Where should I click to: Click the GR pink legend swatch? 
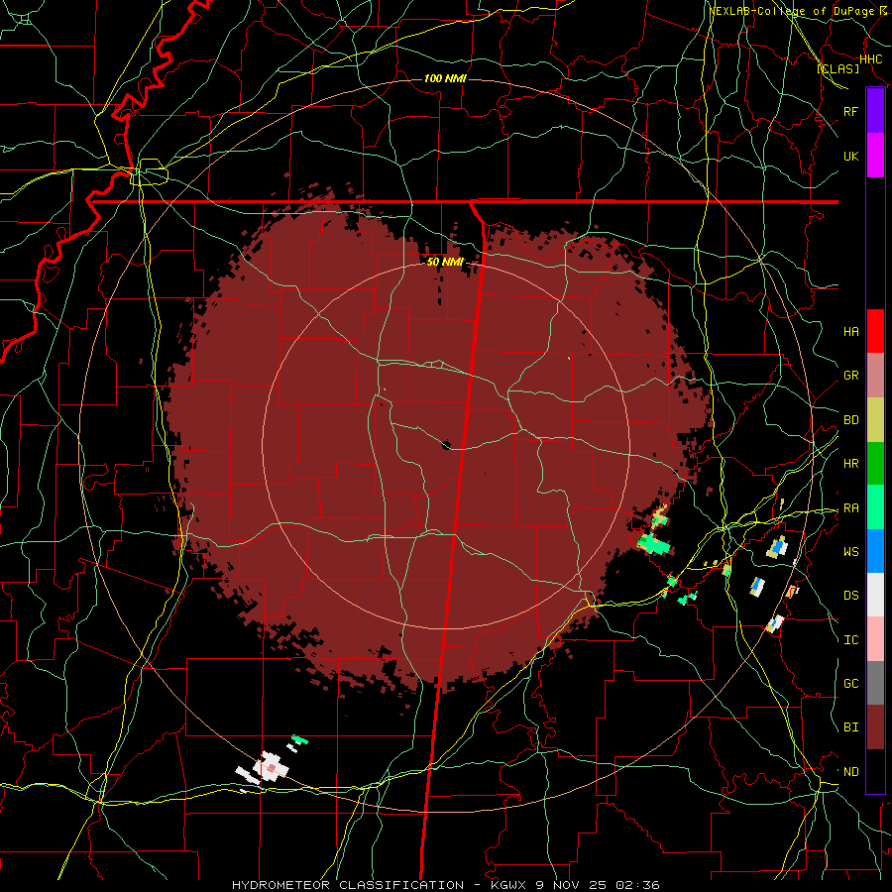click(875, 376)
